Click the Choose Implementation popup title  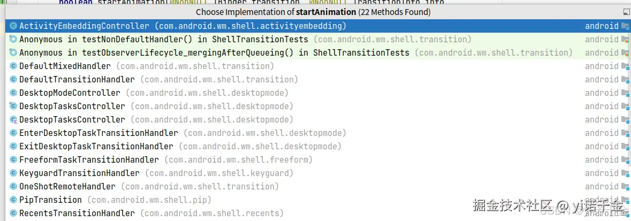tap(313, 12)
